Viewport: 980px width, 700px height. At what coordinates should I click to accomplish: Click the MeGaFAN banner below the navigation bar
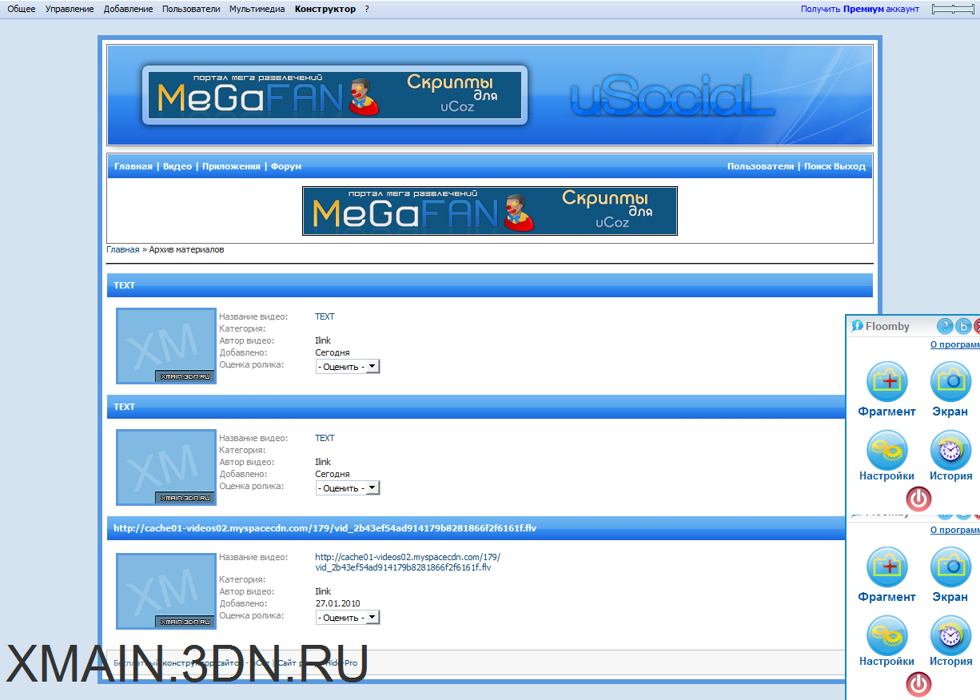pyautogui.click(x=489, y=211)
